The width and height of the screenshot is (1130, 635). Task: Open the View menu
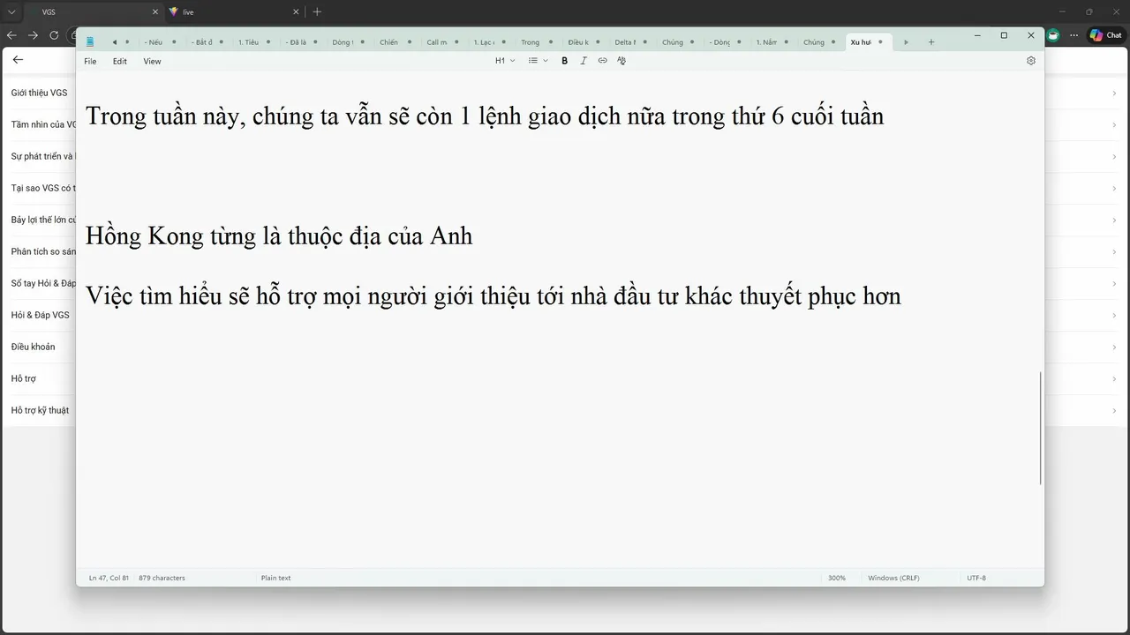pyautogui.click(x=152, y=62)
